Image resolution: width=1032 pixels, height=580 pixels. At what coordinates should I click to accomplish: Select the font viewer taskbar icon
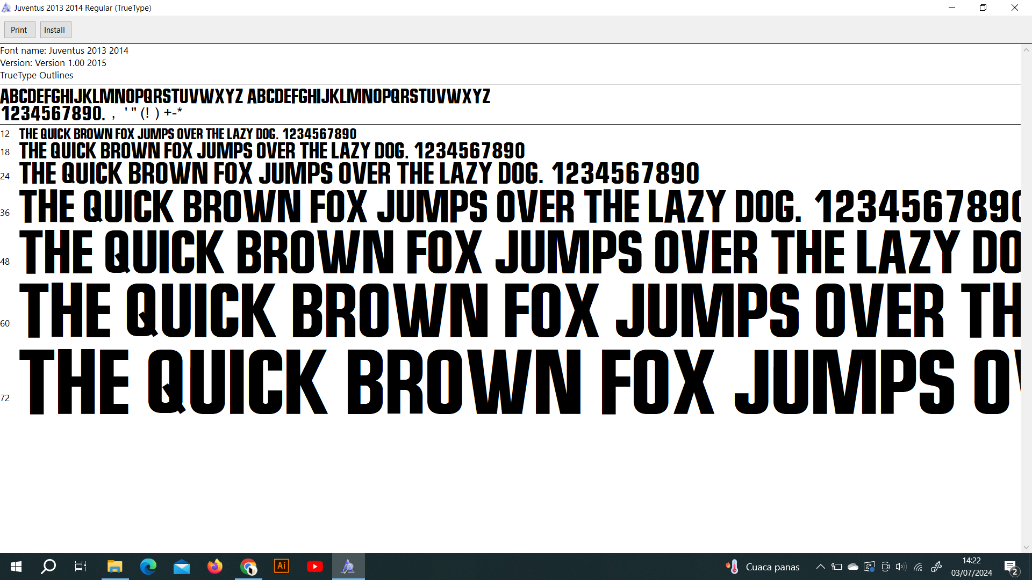348,567
